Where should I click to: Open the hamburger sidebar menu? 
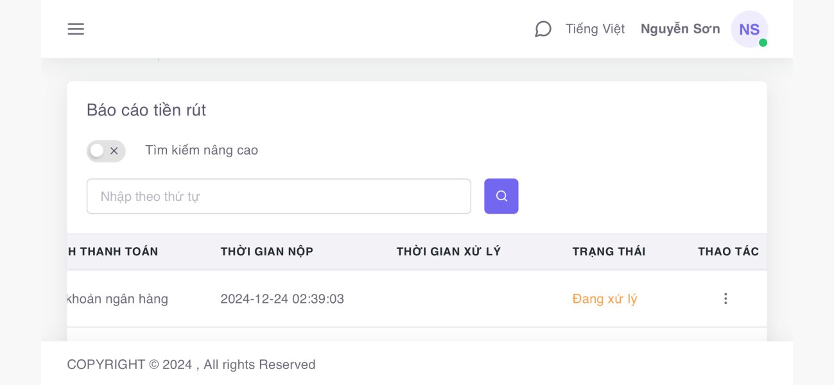coord(76,30)
